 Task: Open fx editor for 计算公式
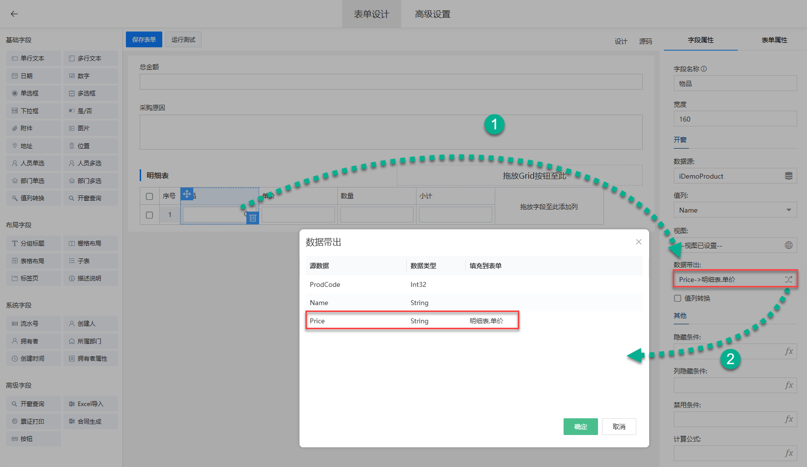(788, 453)
